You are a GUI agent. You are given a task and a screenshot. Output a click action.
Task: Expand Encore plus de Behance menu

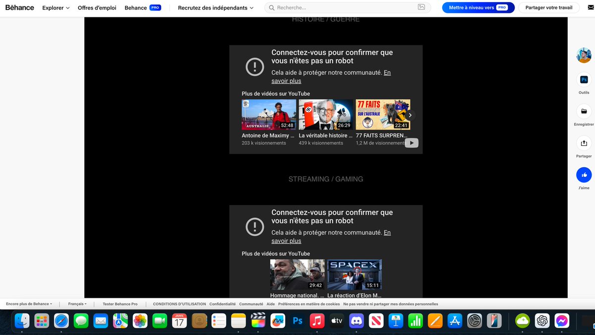coord(29,304)
